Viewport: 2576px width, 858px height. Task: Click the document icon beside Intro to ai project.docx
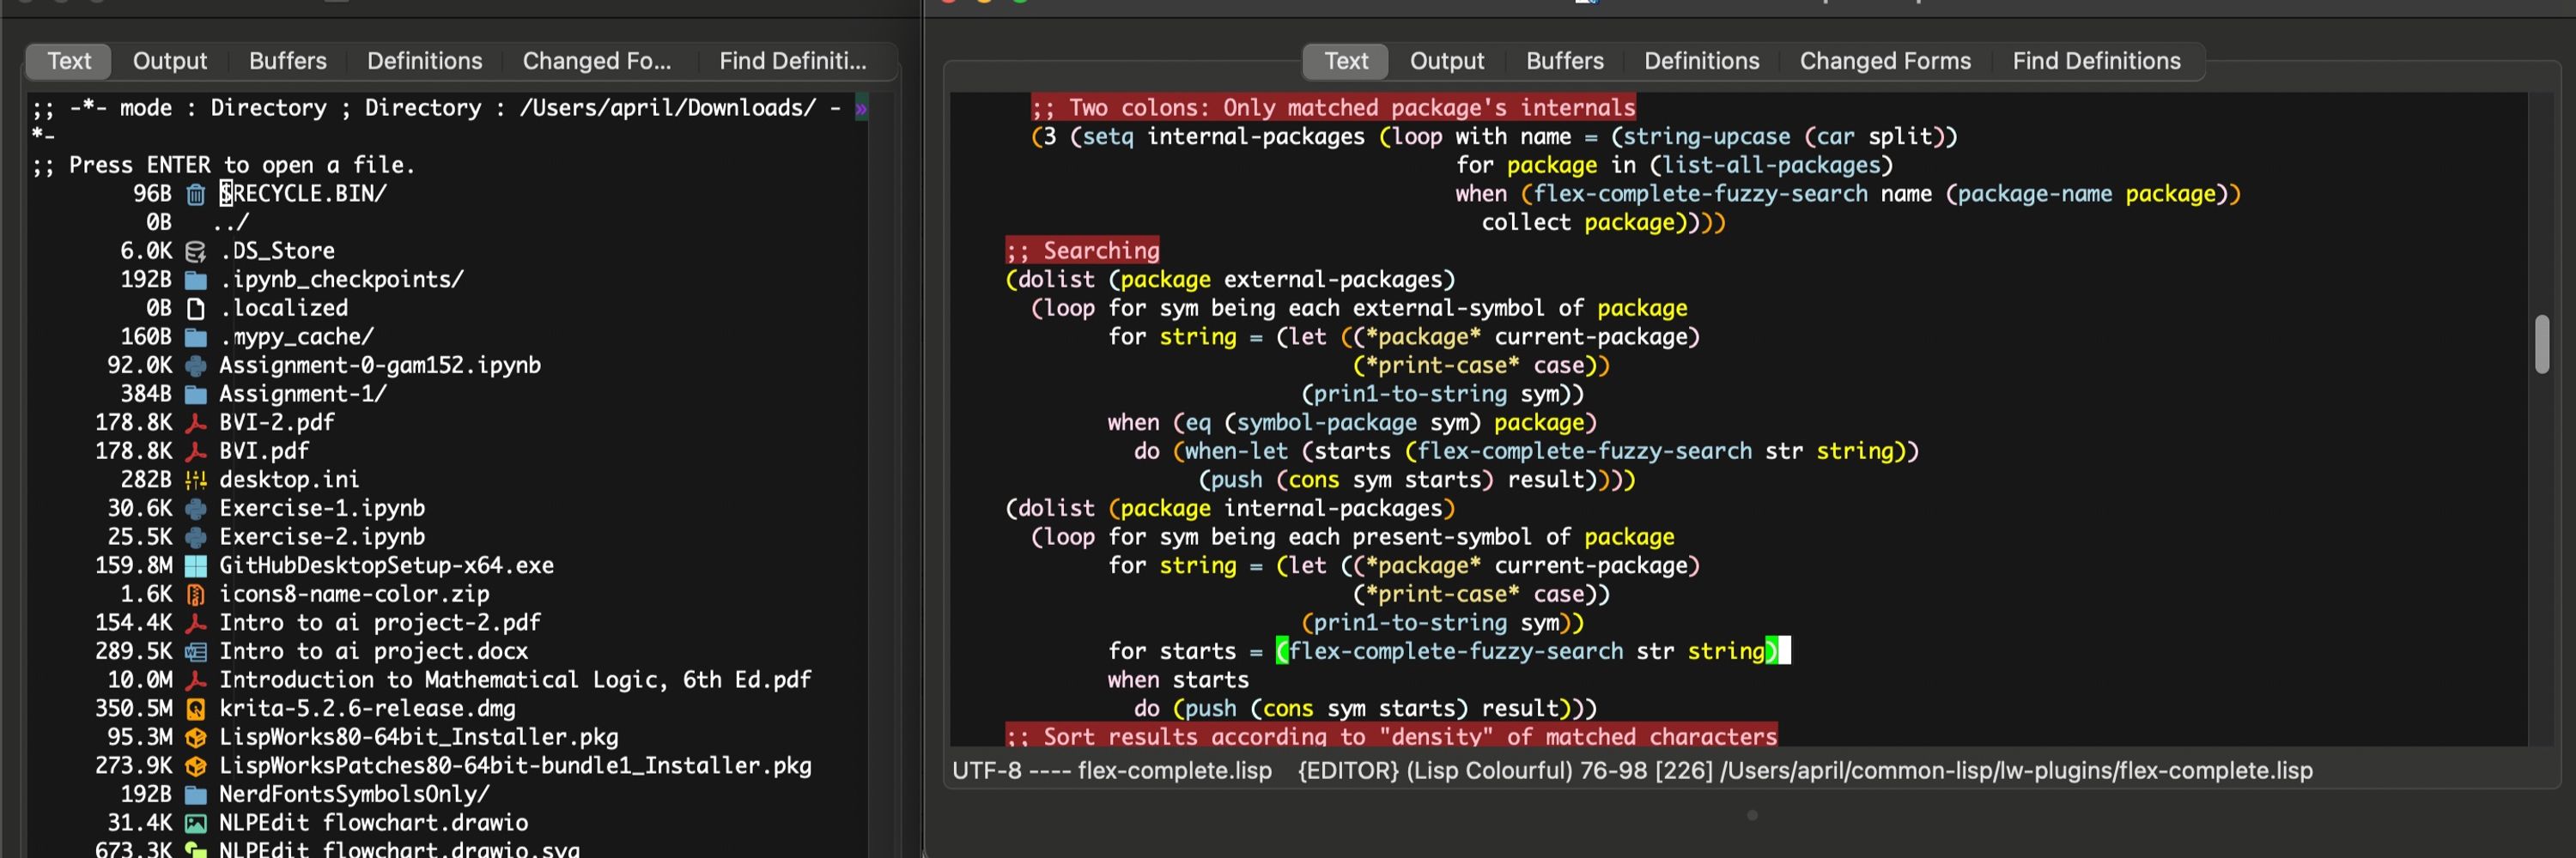coord(196,652)
